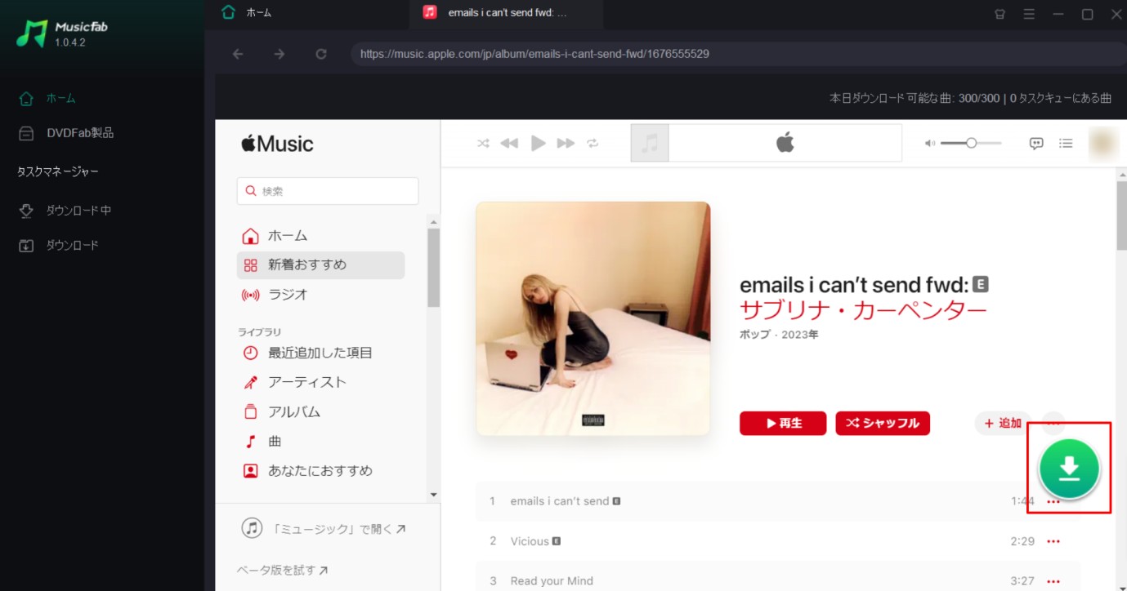Viewport: 1127px width, 591px height.
Task: Select track 3 Read your Mind
Action: click(778, 581)
